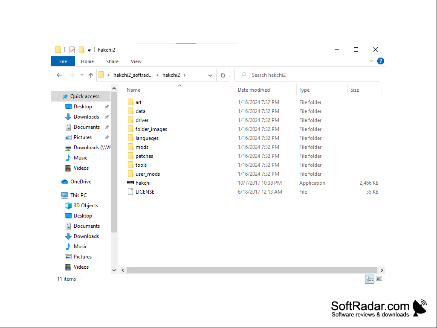Open Videos under Quick access
The image size is (437, 328).
[81, 168]
